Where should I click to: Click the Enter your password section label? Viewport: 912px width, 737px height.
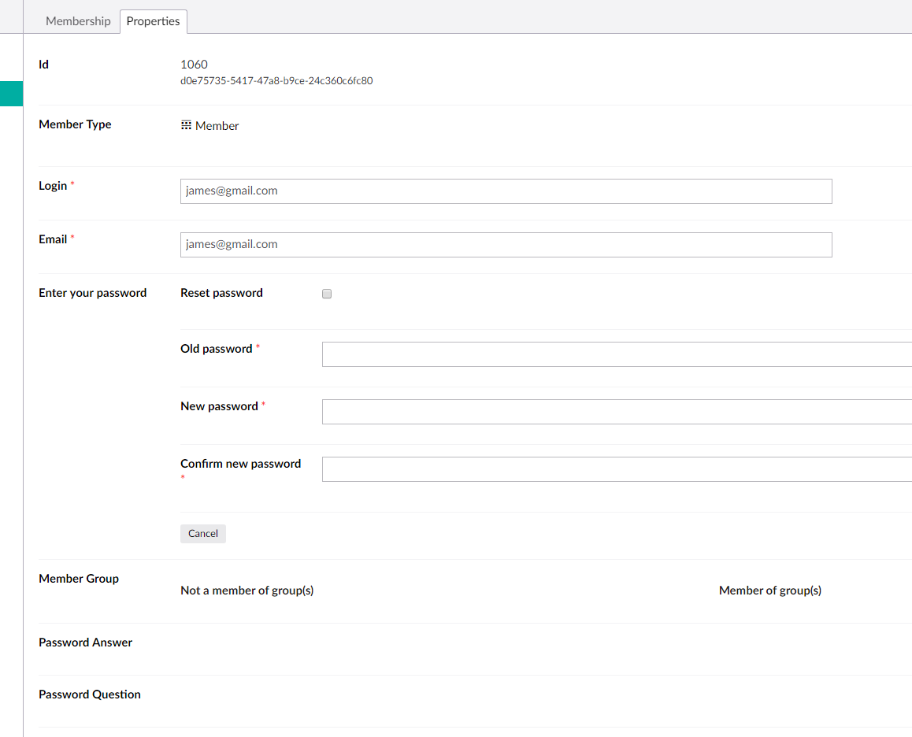92,292
